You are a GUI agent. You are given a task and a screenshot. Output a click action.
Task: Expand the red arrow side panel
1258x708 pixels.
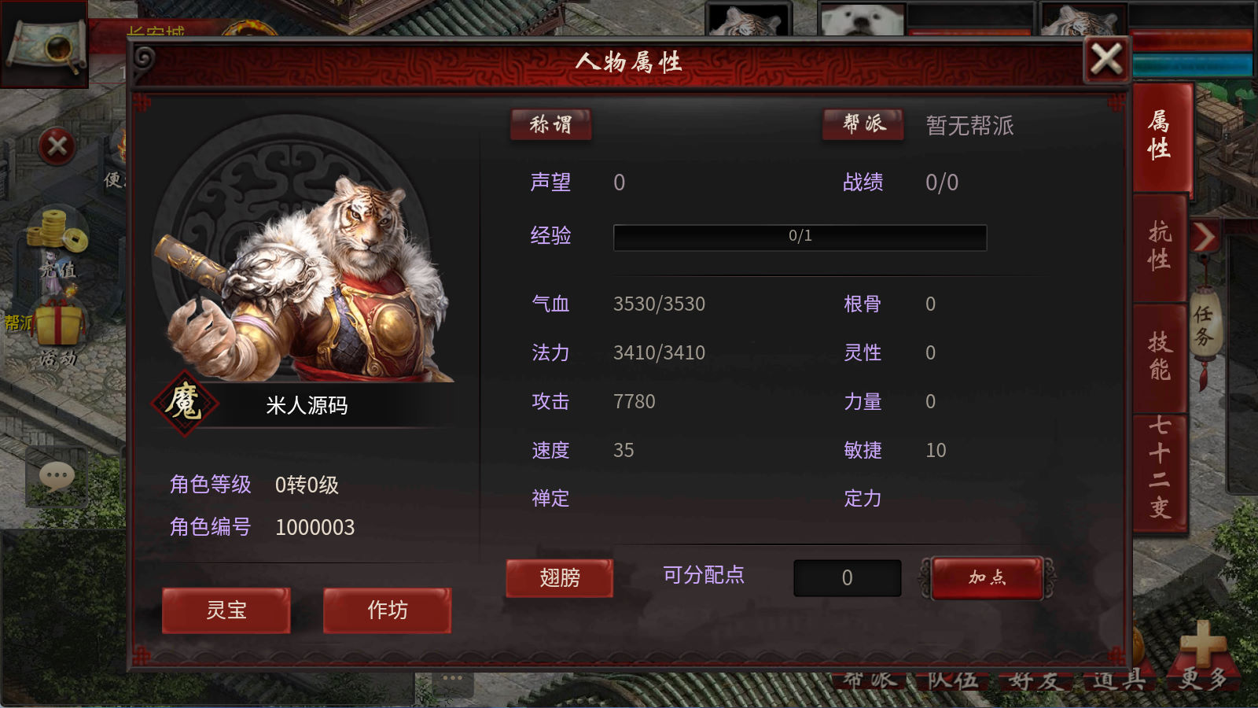click(x=1204, y=236)
